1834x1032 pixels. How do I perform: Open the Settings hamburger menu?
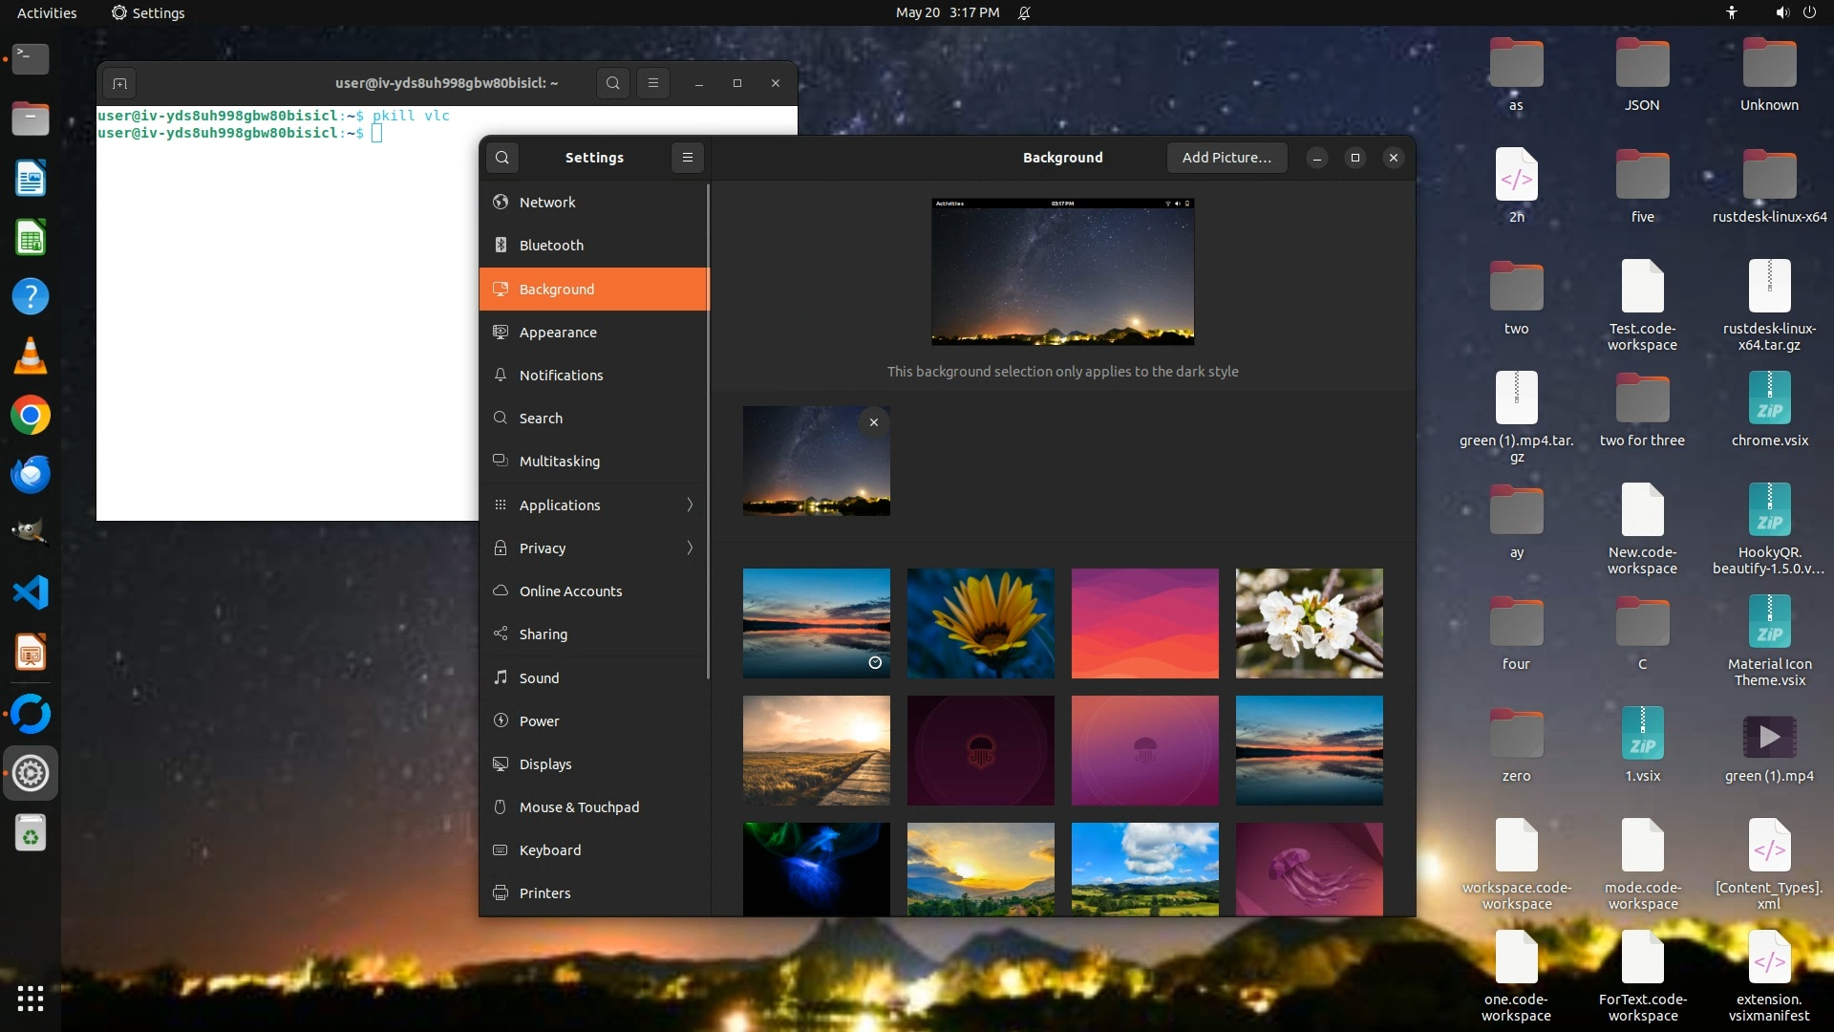687,158
